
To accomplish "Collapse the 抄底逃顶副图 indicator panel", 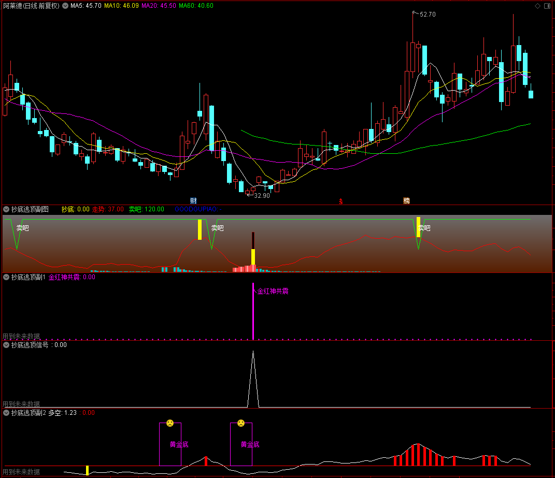I will 6,209.
